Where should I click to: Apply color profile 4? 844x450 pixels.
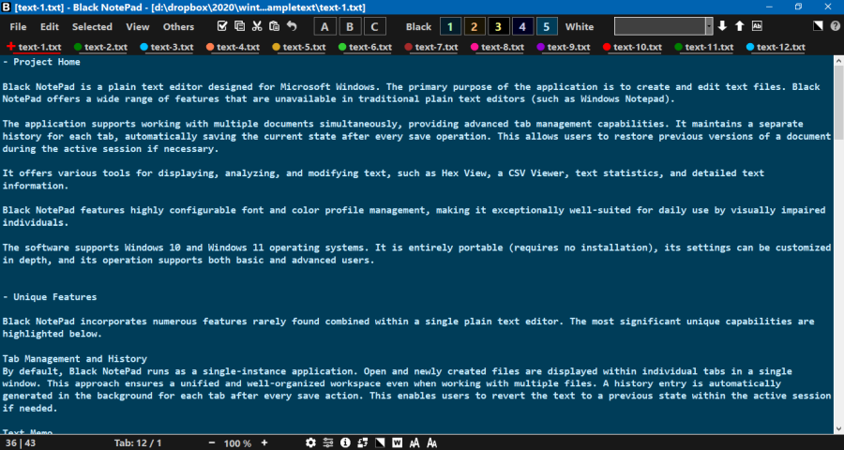pos(522,26)
